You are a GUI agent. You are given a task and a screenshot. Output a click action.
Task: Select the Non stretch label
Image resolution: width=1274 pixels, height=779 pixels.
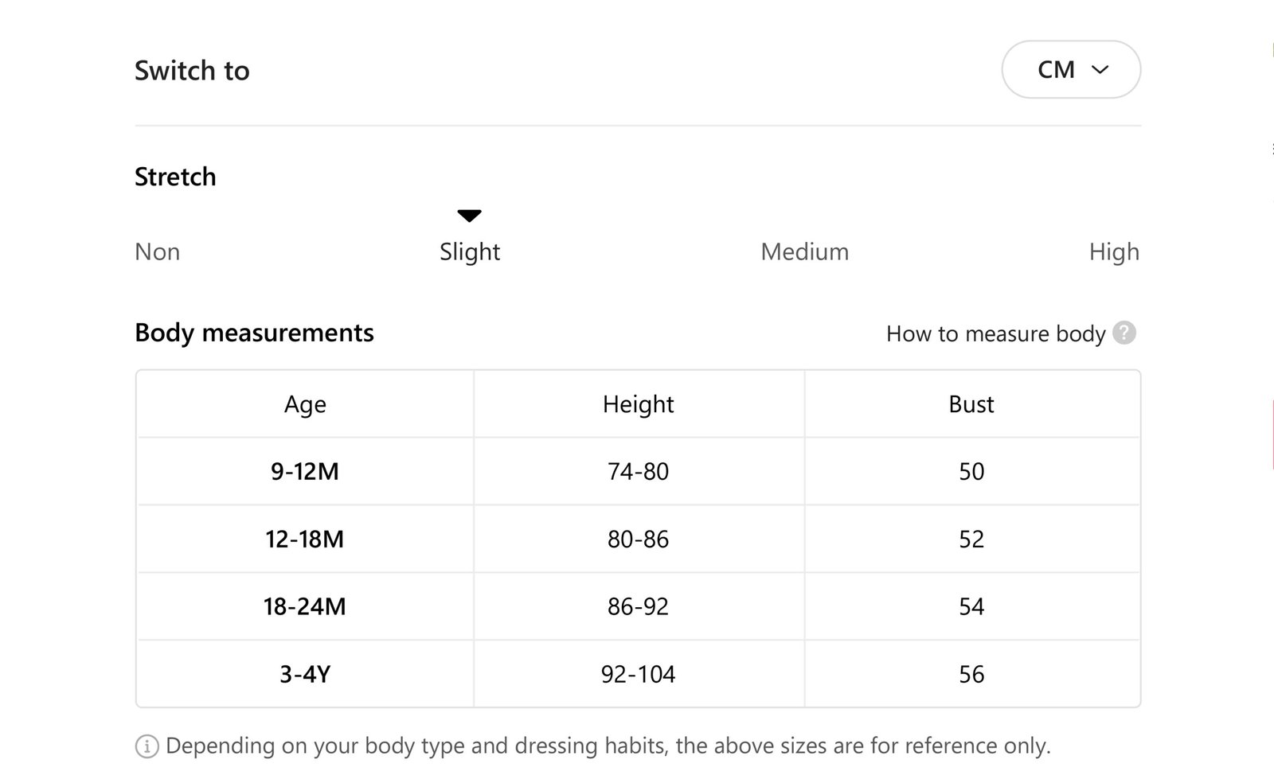158,251
